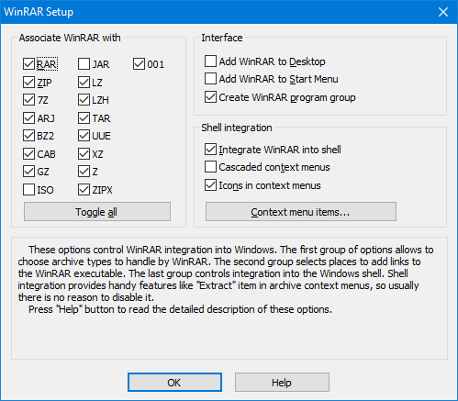Toggle the 7Z association checkbox
The image size is (458, 401).
coord(28,100)
